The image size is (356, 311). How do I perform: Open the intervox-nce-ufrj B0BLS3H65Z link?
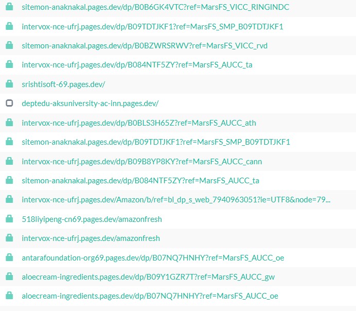pos(139,123)
